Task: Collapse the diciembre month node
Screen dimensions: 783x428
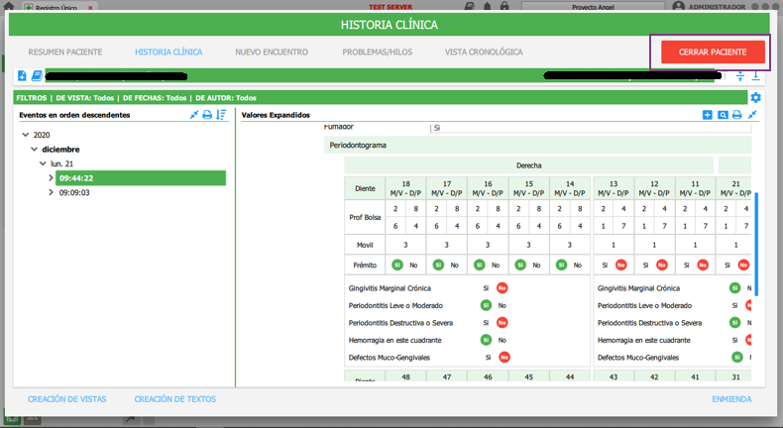Action: click(34, 150)
